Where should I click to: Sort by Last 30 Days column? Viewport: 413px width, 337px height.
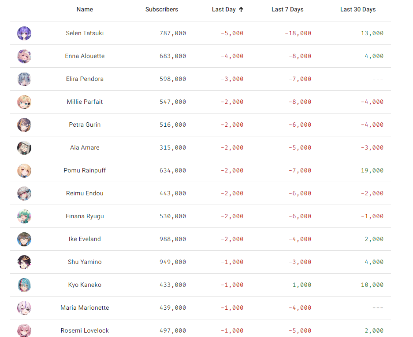[358, 9]
